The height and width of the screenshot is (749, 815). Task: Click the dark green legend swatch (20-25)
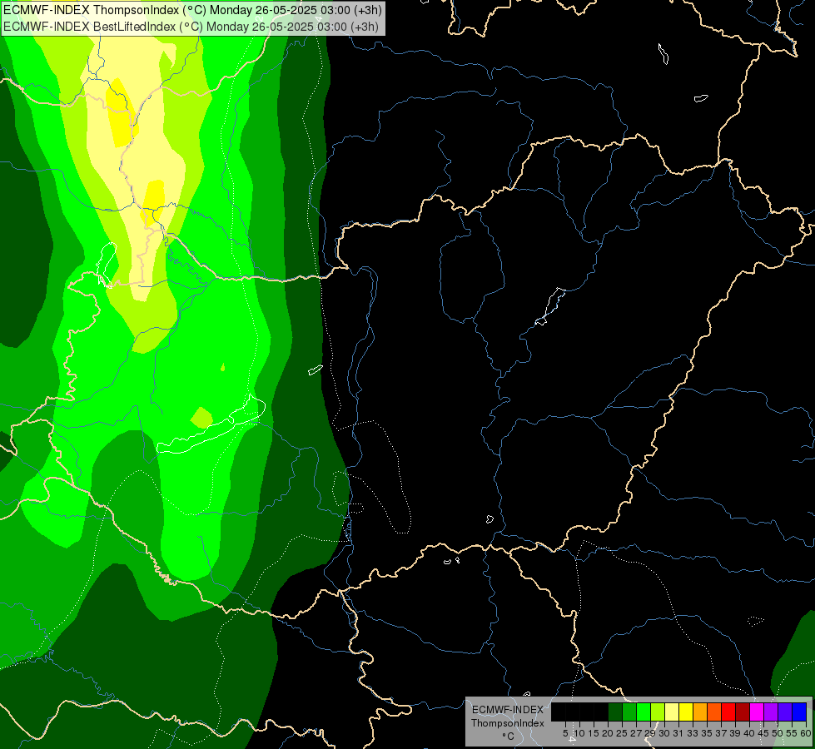click(615, 712)
